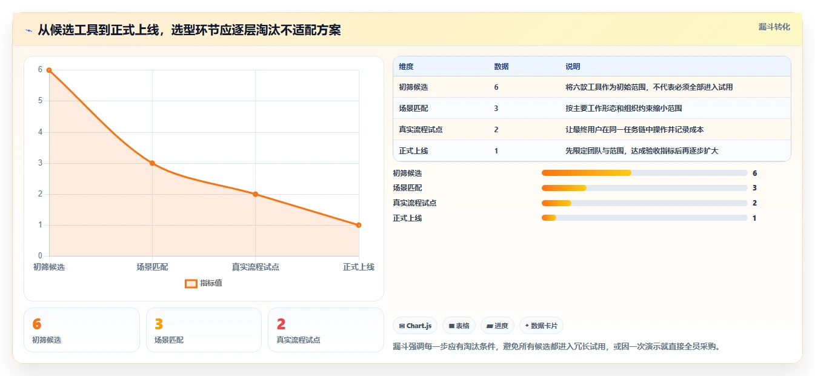Image resolution: width=815 pixels, height=376 pixels.
Task: Open the data card showing 3 场景匹配
Action: pos(204,330)
